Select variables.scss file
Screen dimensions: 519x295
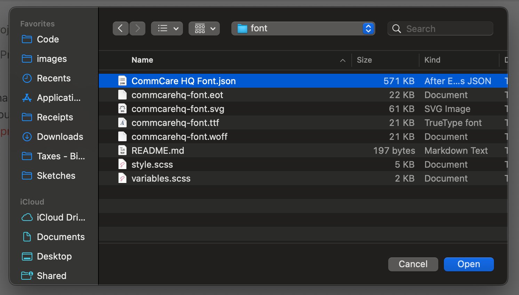(303, 178)
